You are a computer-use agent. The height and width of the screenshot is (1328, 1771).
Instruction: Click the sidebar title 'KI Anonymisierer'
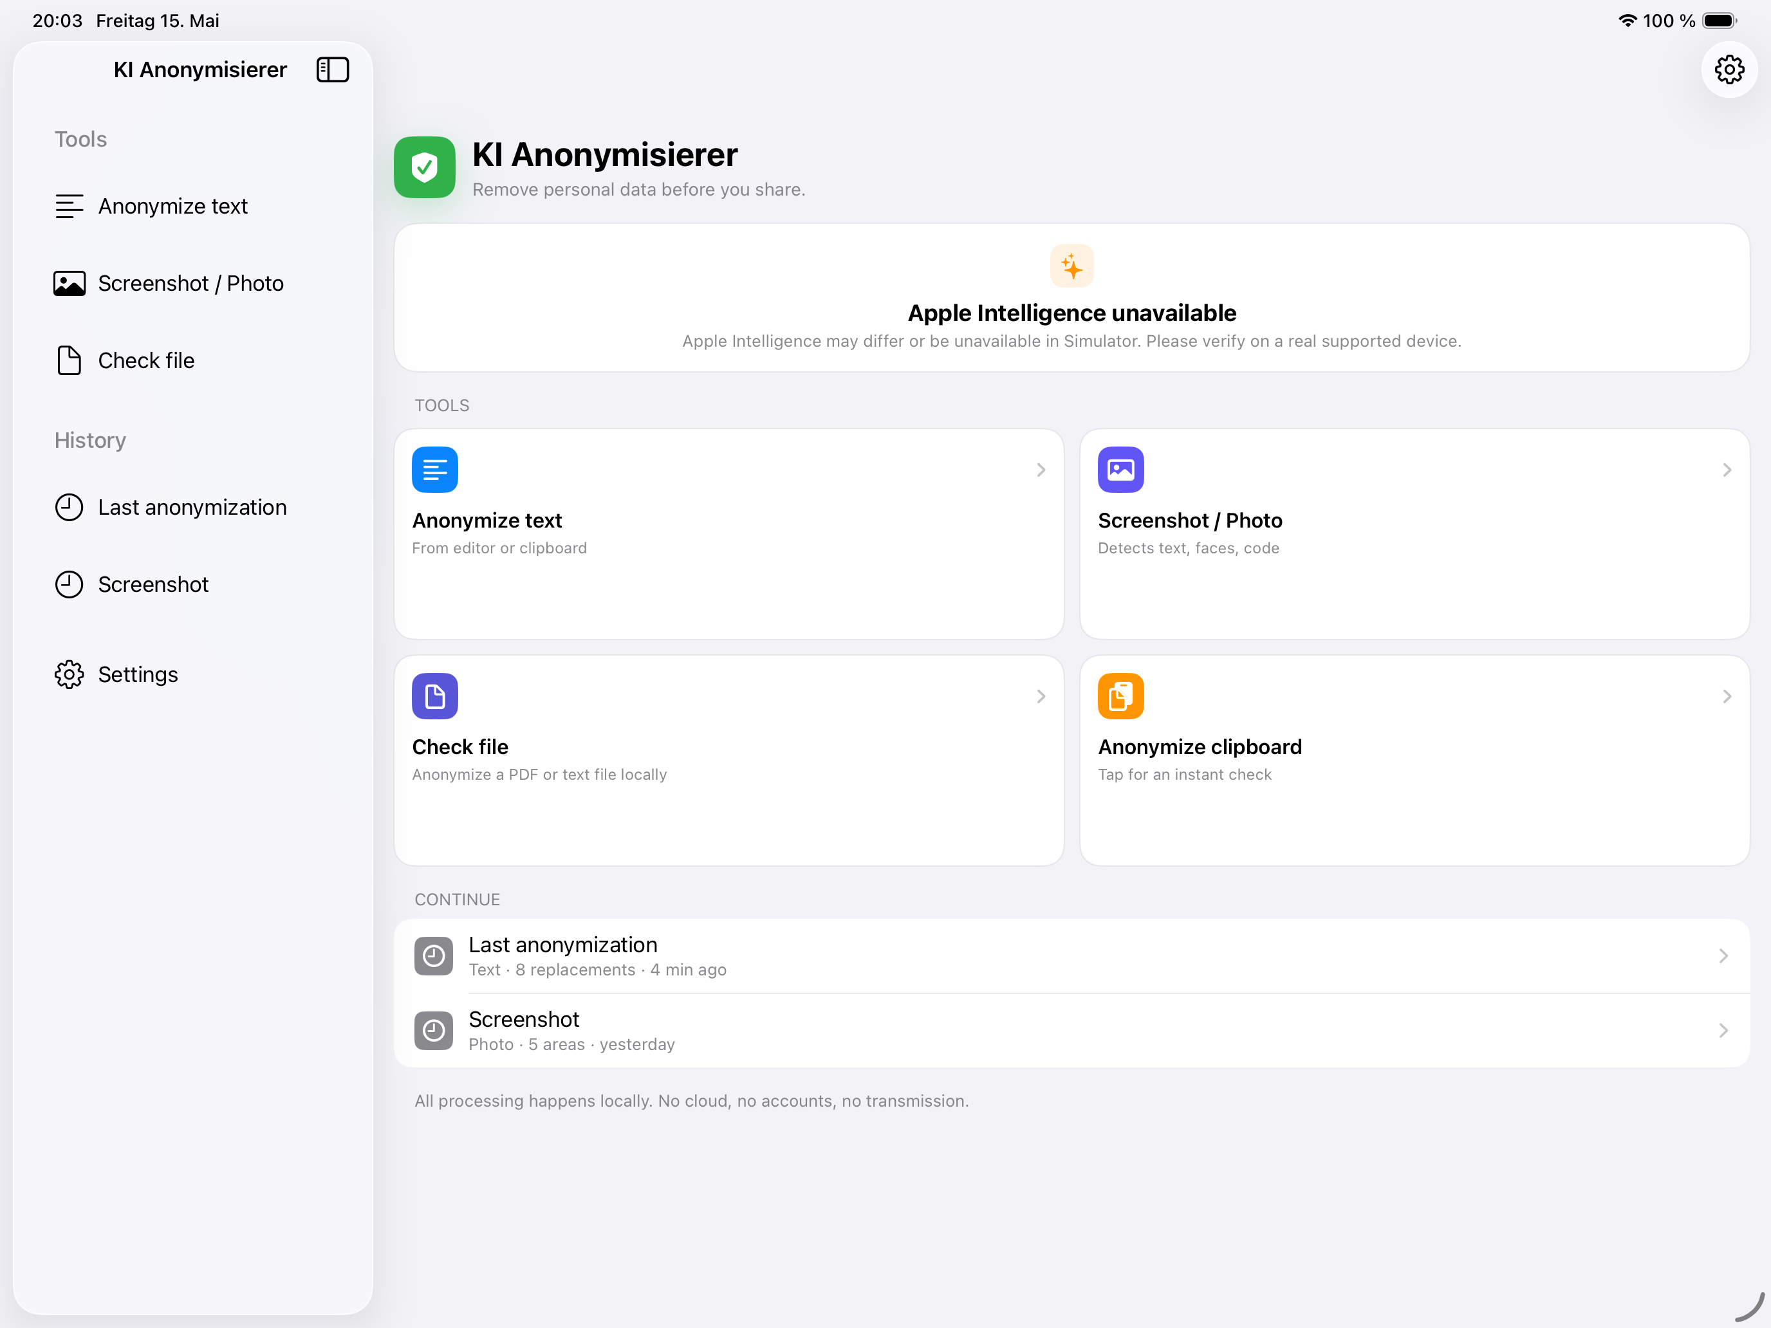[200, 69]
